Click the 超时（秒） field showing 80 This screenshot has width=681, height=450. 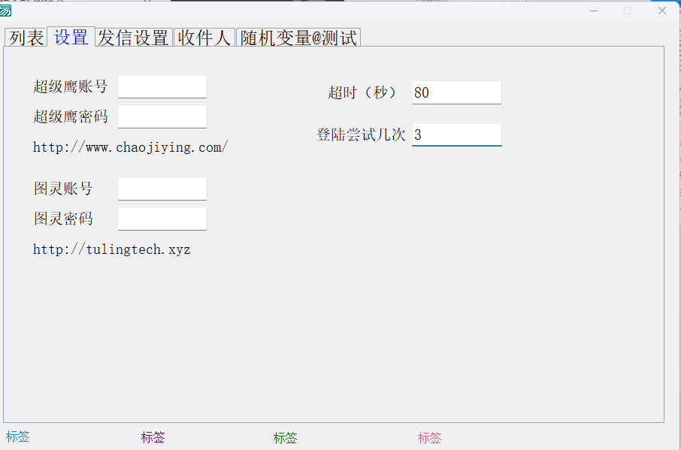(457, 92)
